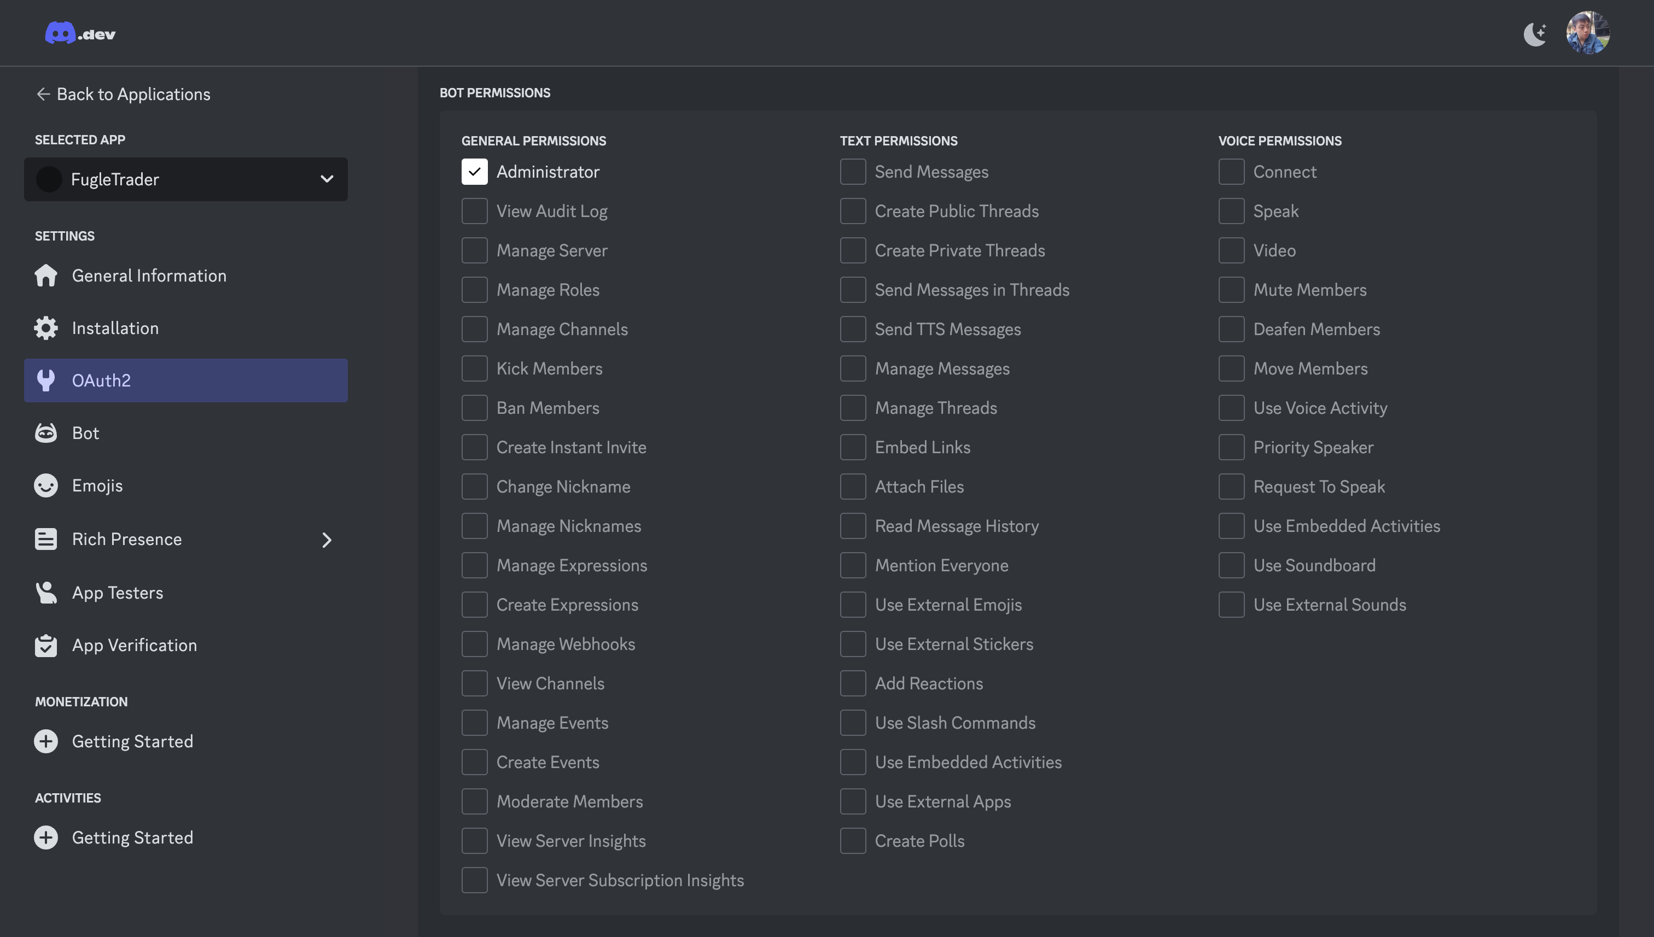Open the Installation page
The height and width of the screenshot is (937, 1654).
[x=185, y=328]
